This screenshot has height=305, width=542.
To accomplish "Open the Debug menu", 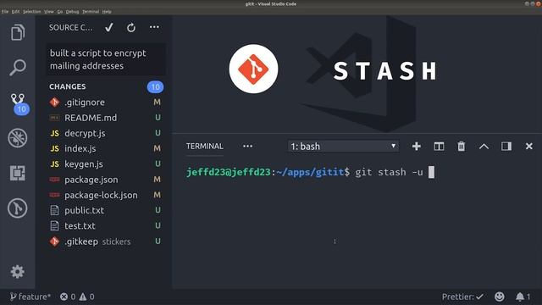I will [72, 11].
